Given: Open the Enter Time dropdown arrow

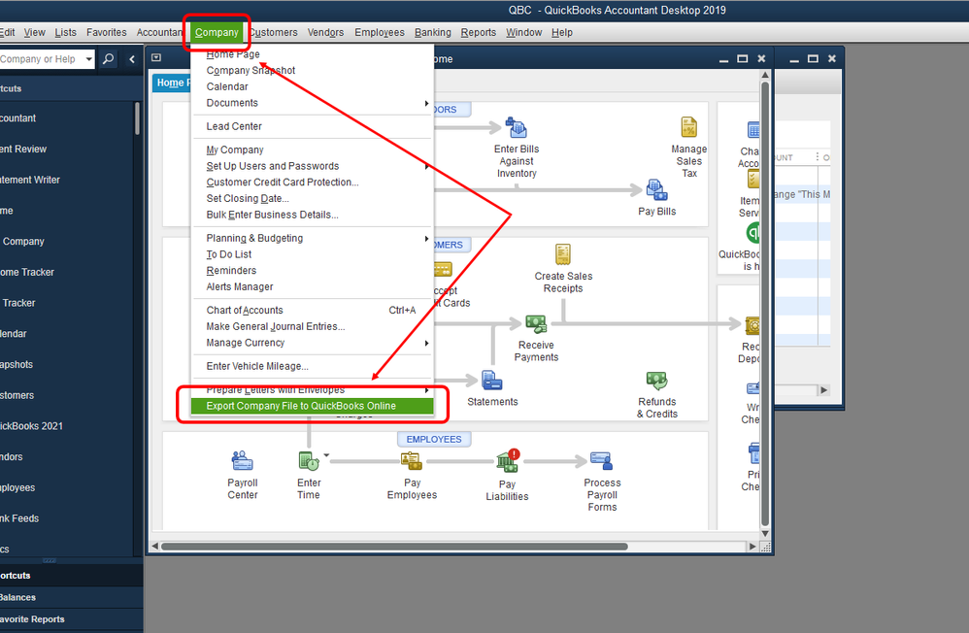Looking at the screenshot, I should pyautogui.click(x=326, y=455).
